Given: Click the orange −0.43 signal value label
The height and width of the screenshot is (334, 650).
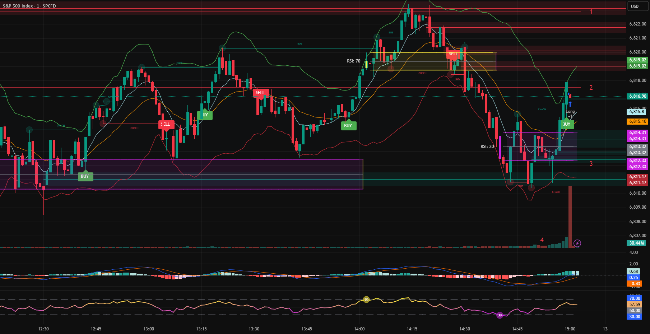Looking at the screenshot, I should 634,284.
